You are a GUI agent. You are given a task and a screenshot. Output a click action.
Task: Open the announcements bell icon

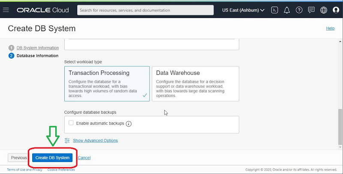[x=287, y=9]
